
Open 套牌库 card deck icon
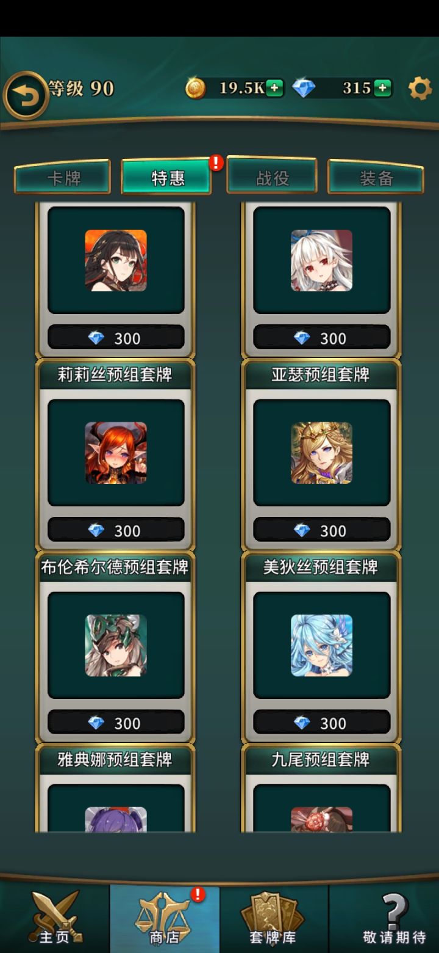(x=274, y=919)
